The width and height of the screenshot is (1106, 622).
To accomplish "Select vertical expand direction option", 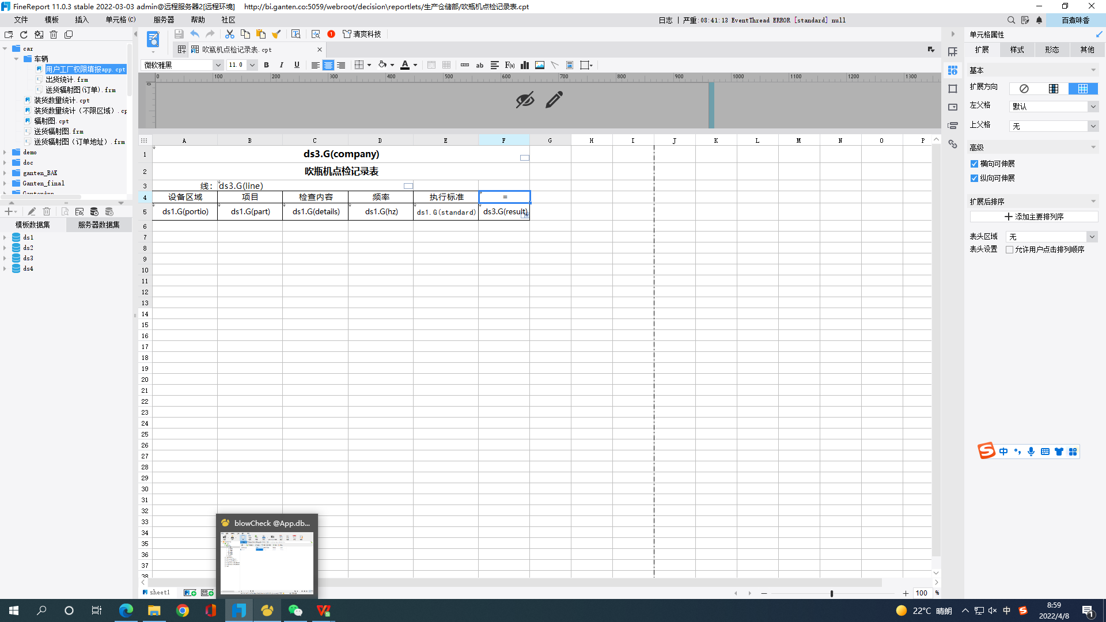I will coord(1054,89).
